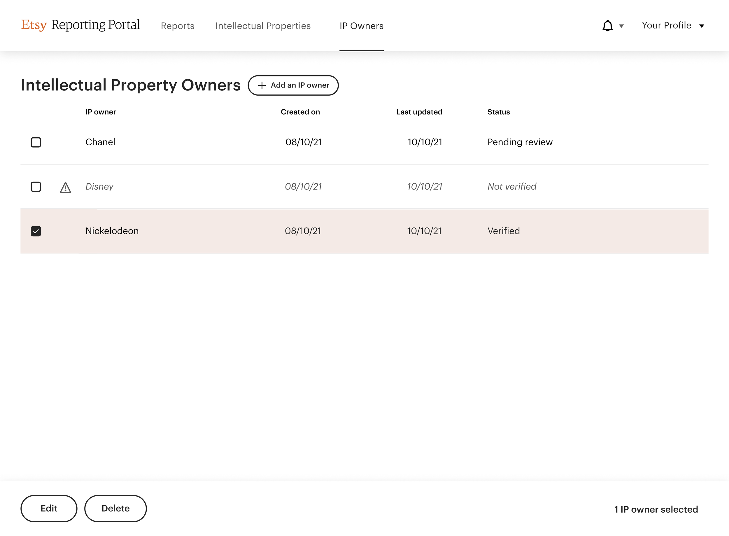
Task: Go to the Reports tab
Action: [x=178, y=26]
